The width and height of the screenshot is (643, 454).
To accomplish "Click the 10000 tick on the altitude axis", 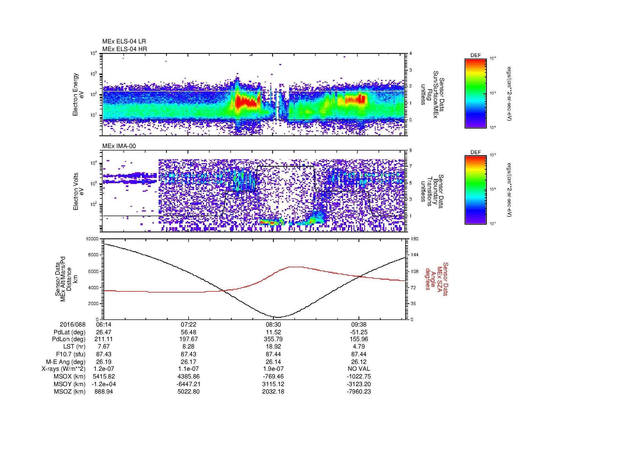I will (x=93, y=239).
